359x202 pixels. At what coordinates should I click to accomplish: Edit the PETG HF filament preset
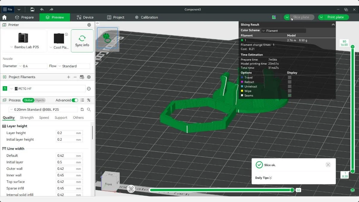coord(89,89)
